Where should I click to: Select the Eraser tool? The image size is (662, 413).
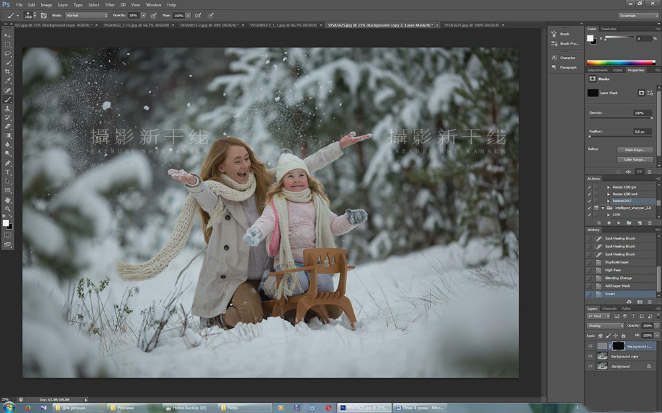tap(7, 126)
